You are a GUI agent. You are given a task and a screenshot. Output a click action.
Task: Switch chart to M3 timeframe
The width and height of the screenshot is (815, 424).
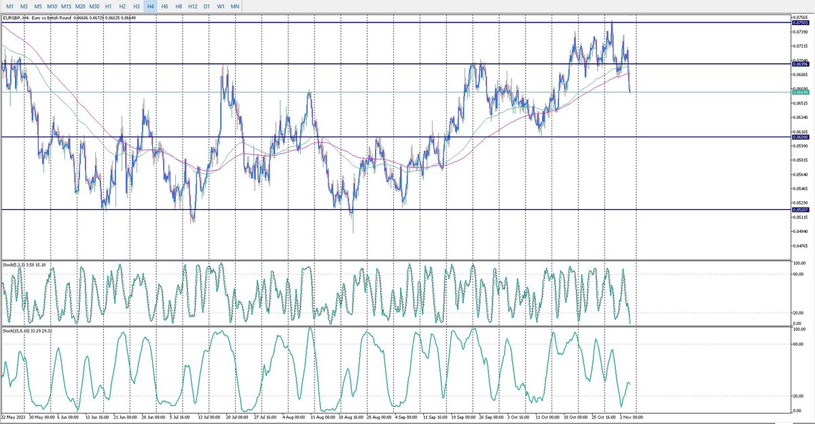click(x=24, y=5)
